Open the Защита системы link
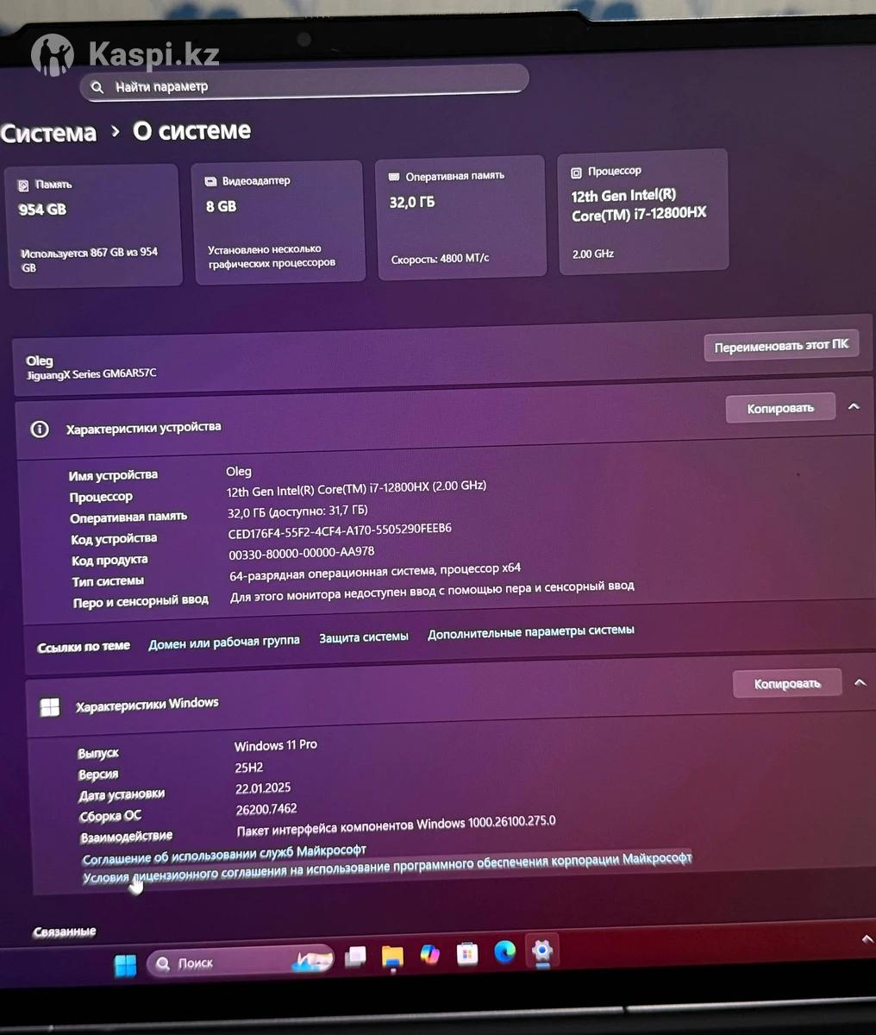Viewport: 876px width, 1035px height. (364, 637)
